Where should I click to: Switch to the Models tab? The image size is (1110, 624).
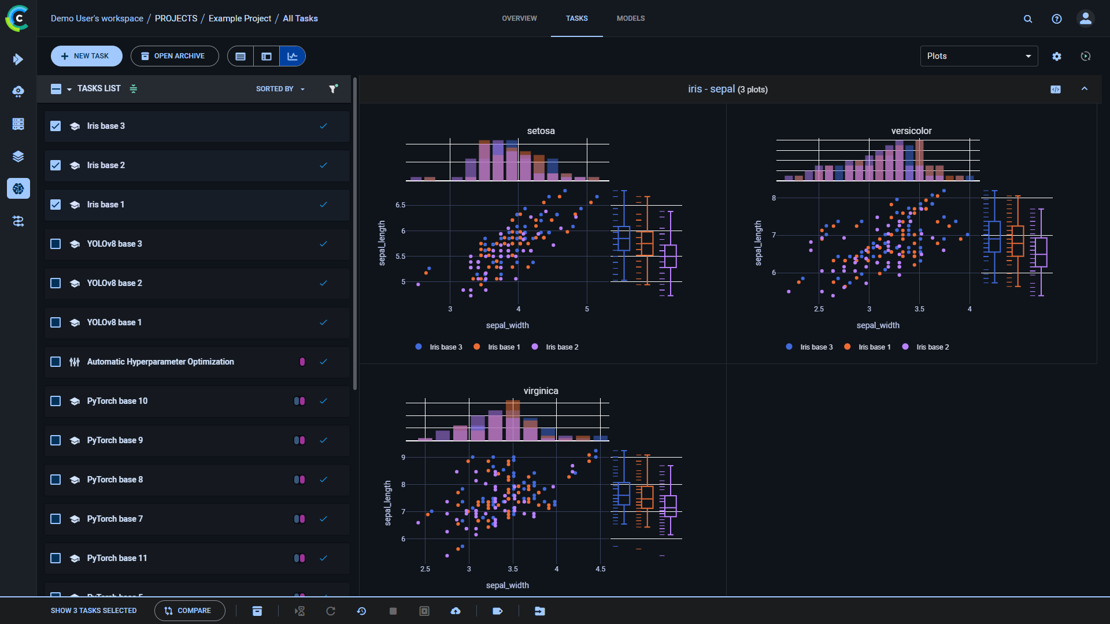click(630, 18)
